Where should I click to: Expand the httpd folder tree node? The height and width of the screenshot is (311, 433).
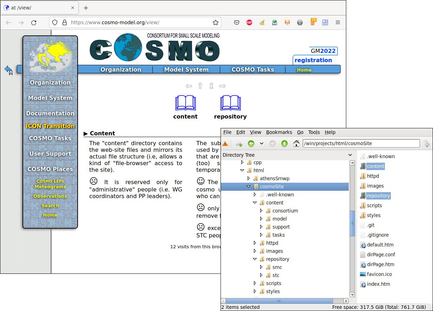click(255, 243)
